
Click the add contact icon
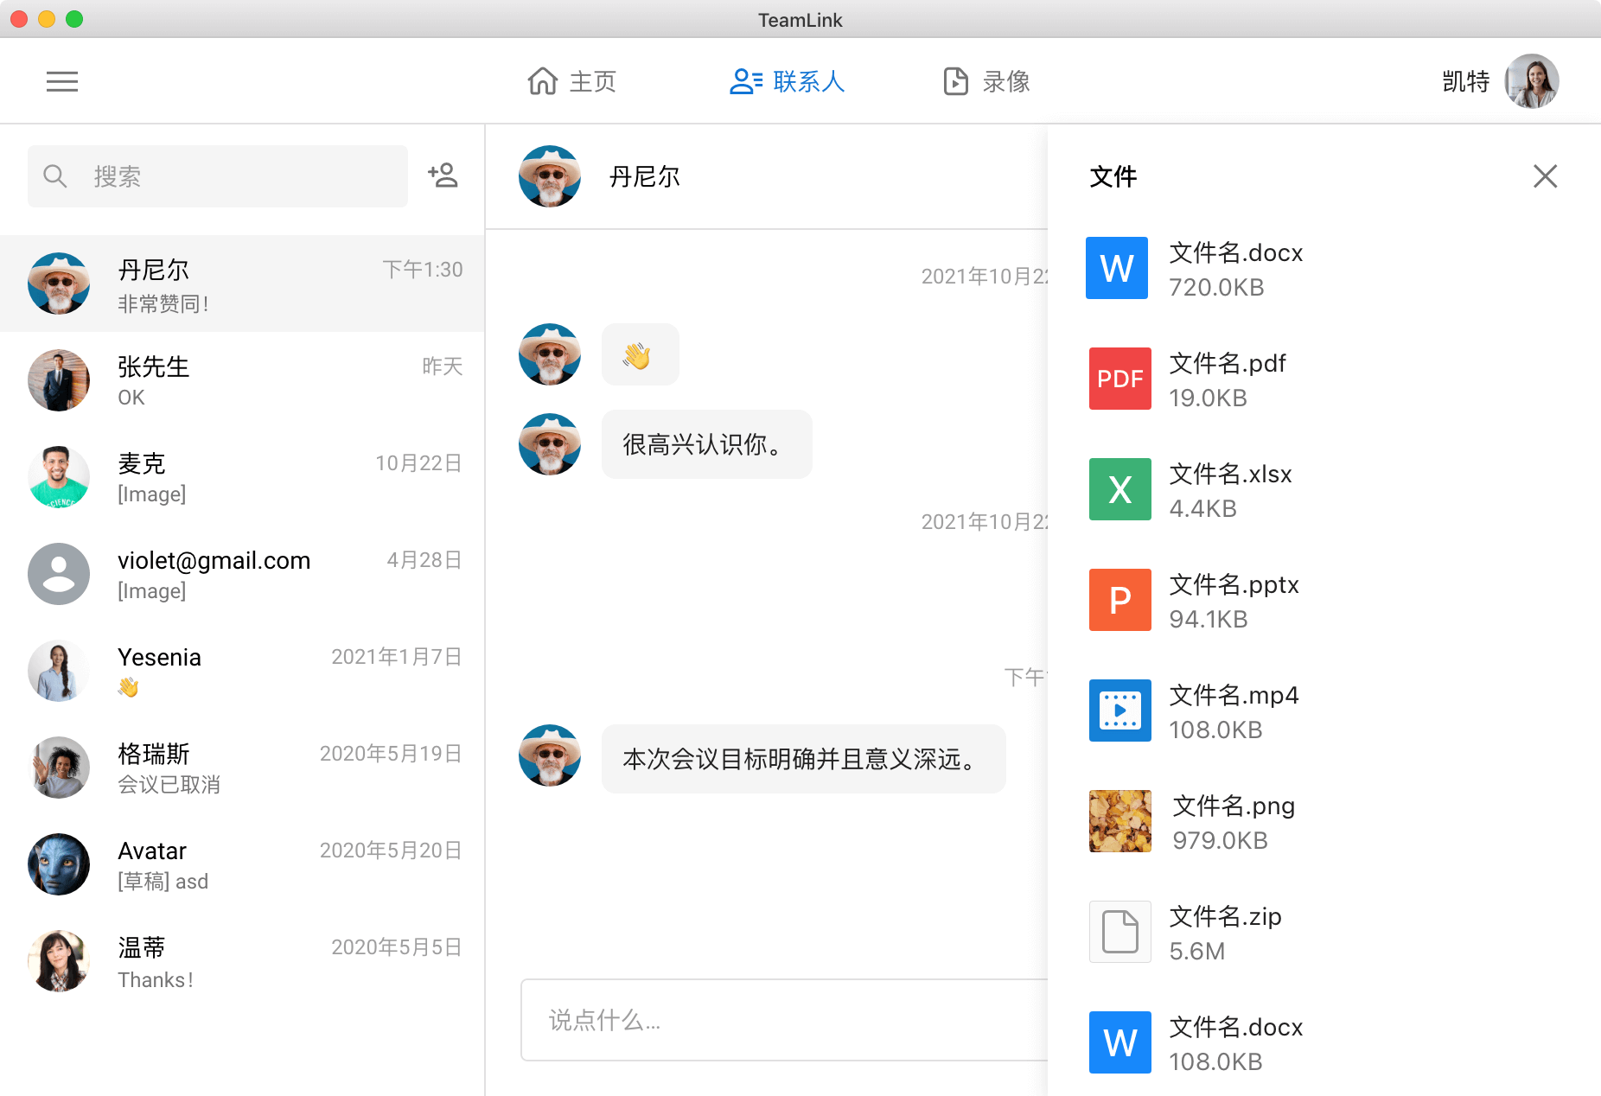tap(443, 175)
